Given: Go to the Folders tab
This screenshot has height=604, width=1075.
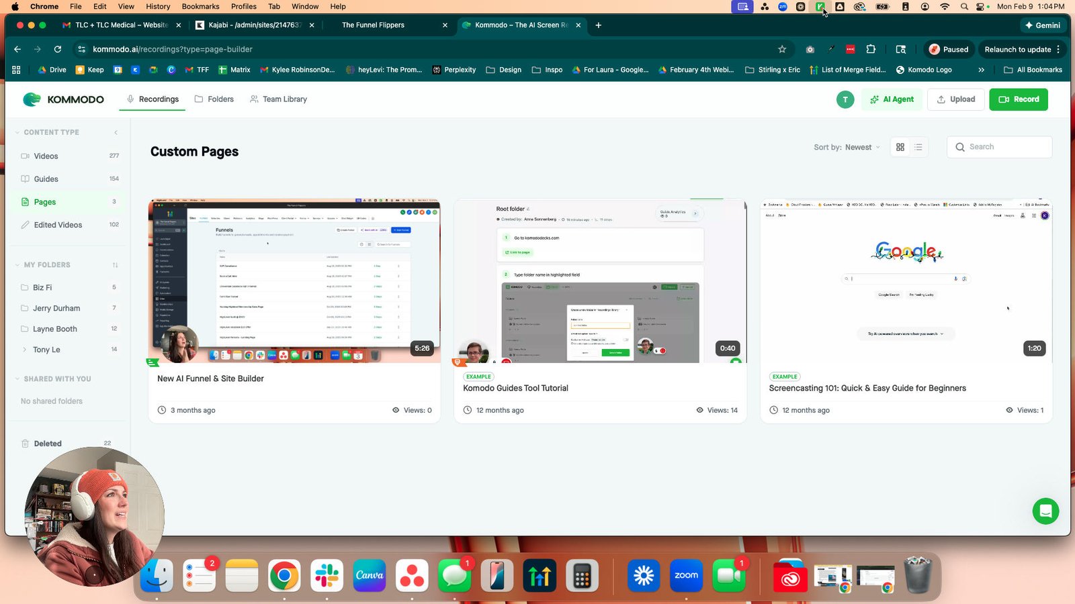Looking at the screenshot, I should pos(214,99).
